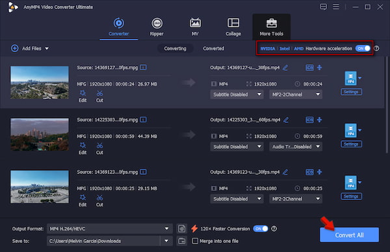The width and height of the screenshot is (390, 252).
Task: Edit the 14369127 video
Action: (x=83, y=96)
